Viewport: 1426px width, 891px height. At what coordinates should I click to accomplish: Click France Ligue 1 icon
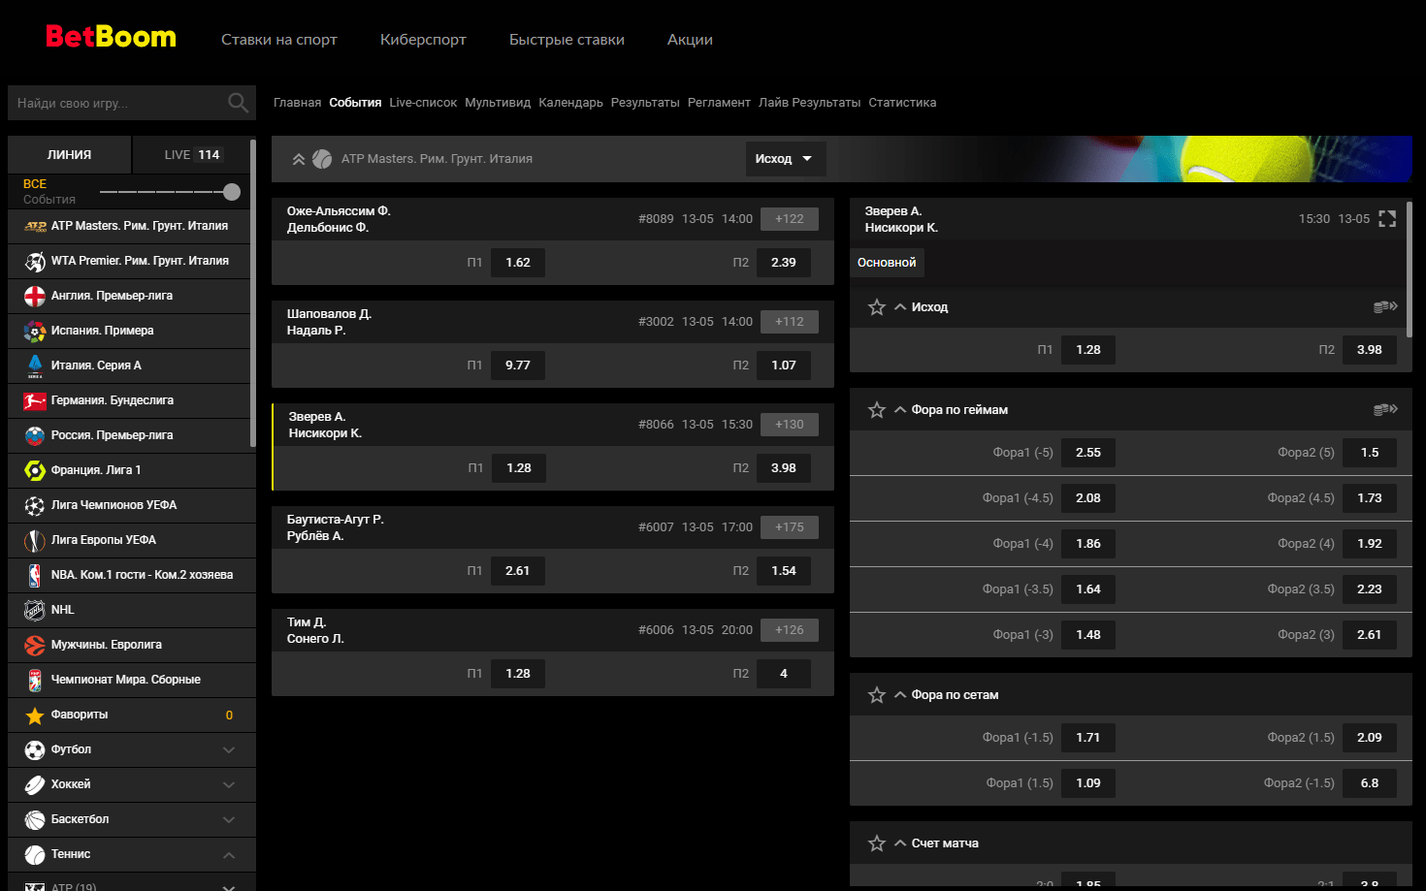(35, 470)
